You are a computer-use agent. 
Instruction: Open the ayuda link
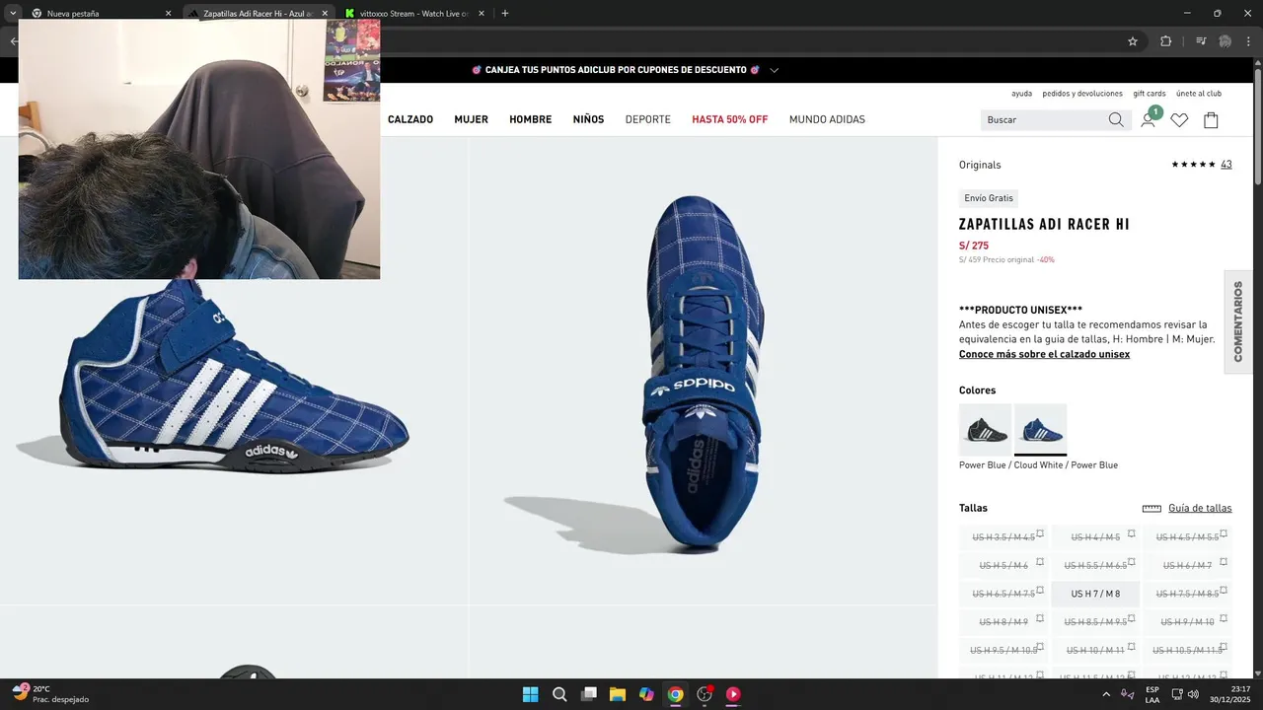click(1022, 94)
